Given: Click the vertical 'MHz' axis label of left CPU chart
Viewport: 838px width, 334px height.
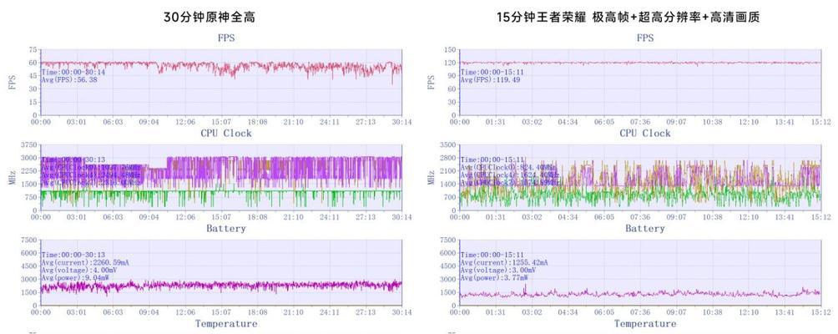Looking at the screenshot, I should pos(13,178).
